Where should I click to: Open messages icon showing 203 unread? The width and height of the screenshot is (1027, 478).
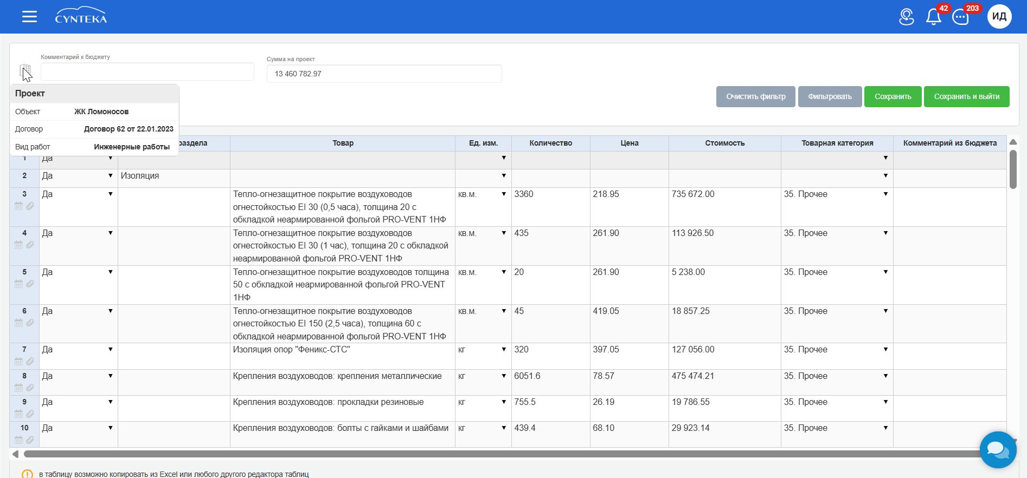point(961,17)
